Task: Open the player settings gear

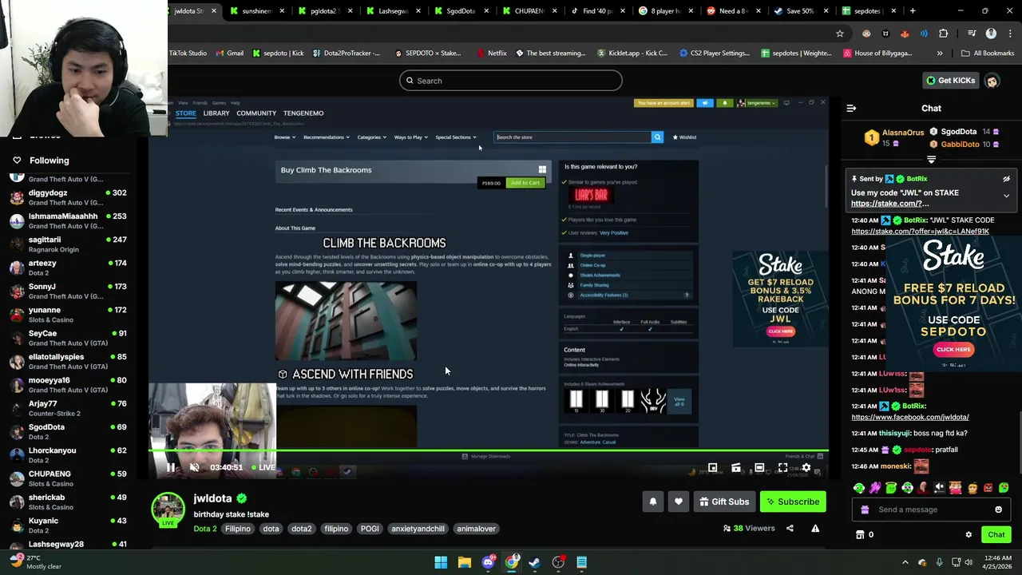Action: point(806,468)
